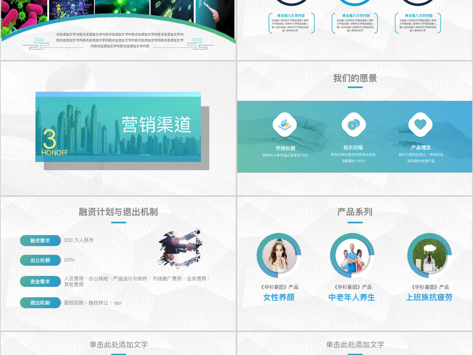
Task: Select the 营销渠道 title text
Action: pyautogui.click(x=156, y=124)
